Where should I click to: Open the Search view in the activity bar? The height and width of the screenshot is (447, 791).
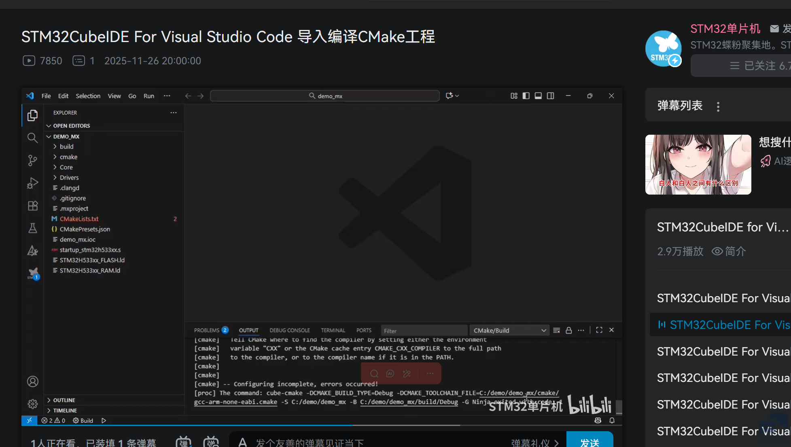click(x=33, y=138)
